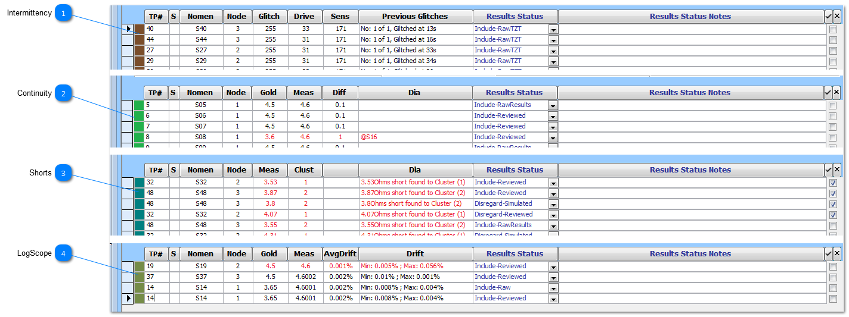This screenshot has height=317, width=849.
Task: Tick the checkbox for the S05 row
Action: (833, 105)
